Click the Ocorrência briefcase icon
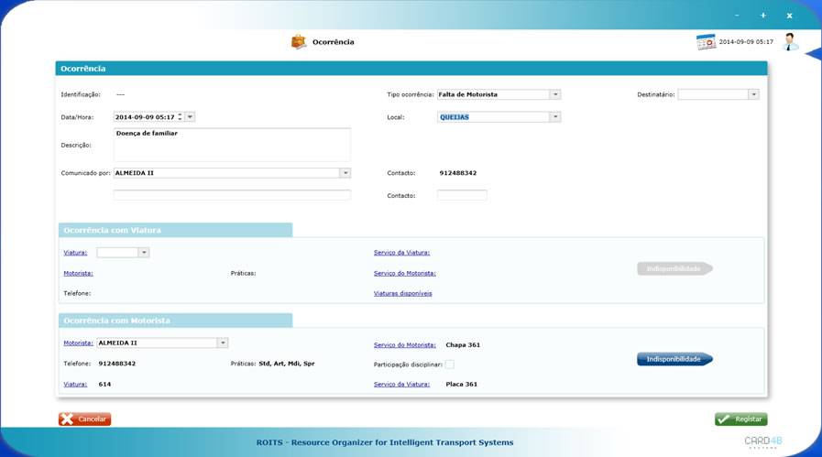This screenshot has height=457, width=822. coord(299,42)
